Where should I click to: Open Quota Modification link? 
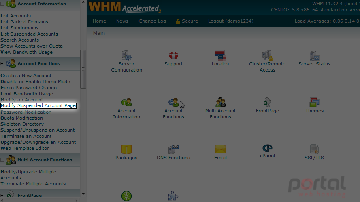pyautogui.click(x=21, y=118)
